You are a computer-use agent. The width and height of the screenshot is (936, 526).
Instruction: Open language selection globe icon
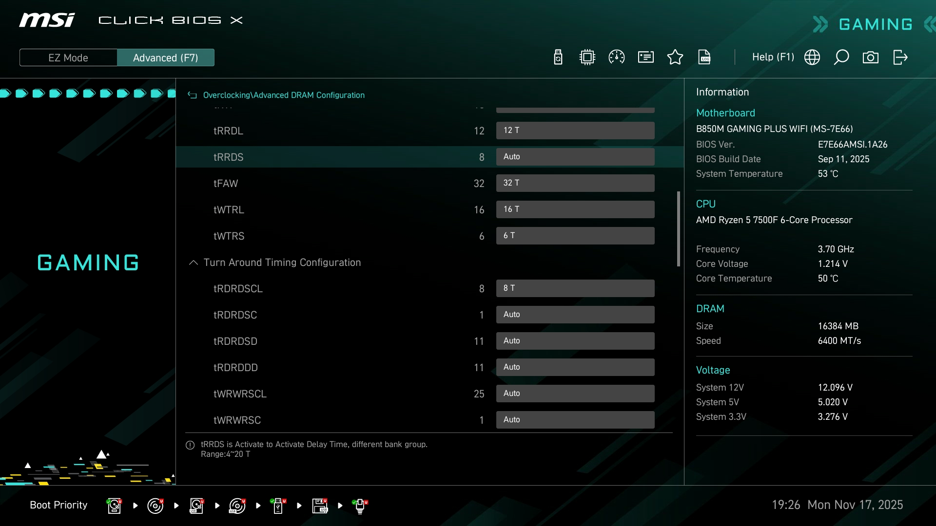tap(812, 57)
